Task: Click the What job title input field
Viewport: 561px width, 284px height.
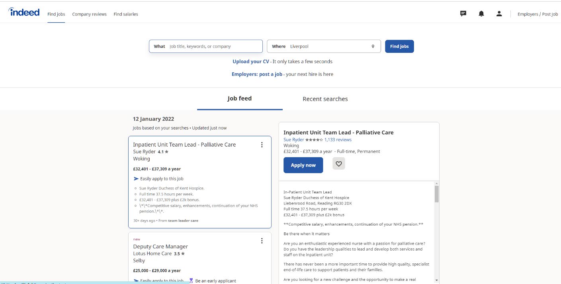Action: coord(213,46)
